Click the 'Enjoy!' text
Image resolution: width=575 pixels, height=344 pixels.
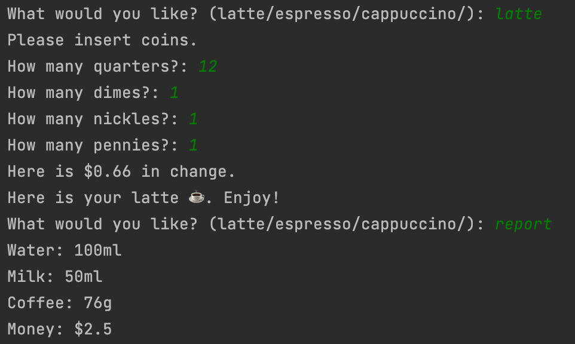click(252, 198)
